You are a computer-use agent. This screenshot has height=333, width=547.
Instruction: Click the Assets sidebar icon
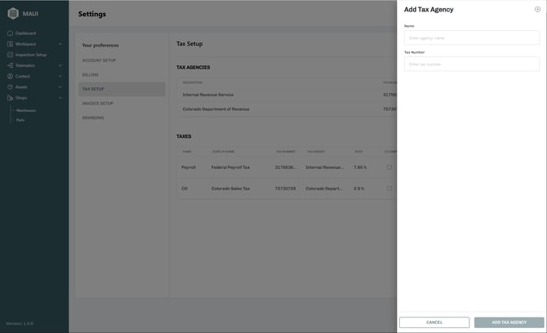pyautogui.click(x=10, y=87)
